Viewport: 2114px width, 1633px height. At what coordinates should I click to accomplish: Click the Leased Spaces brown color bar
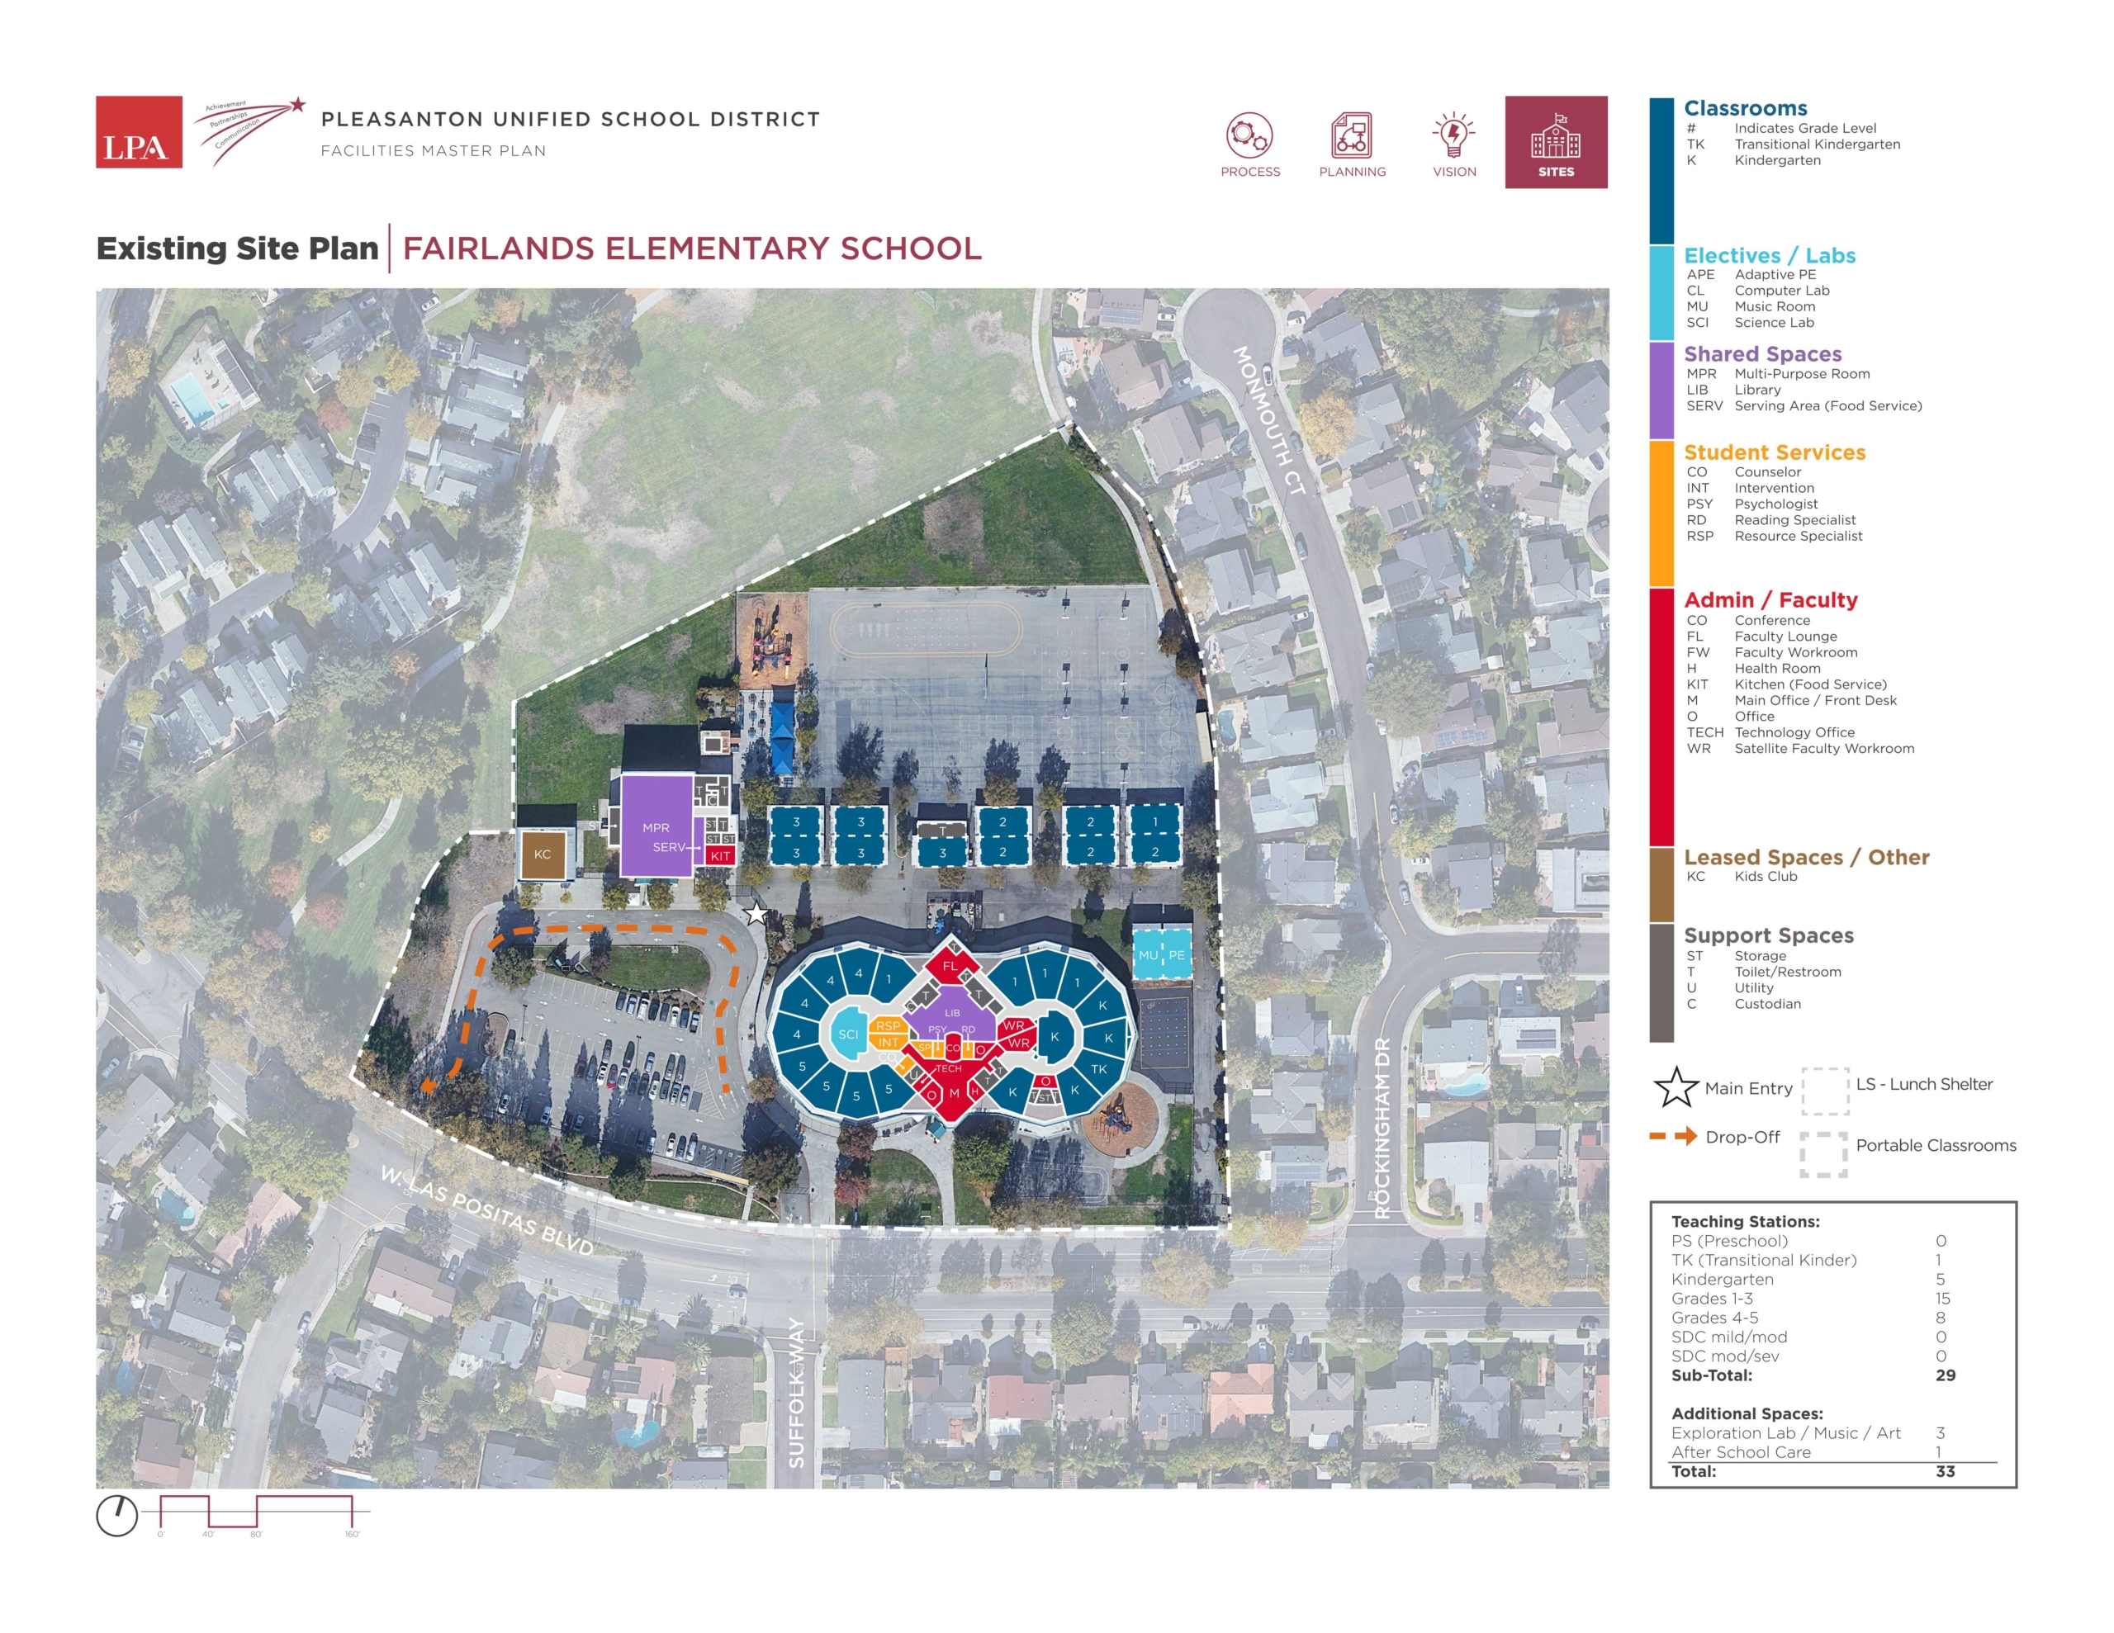(x=1661, y=885)
